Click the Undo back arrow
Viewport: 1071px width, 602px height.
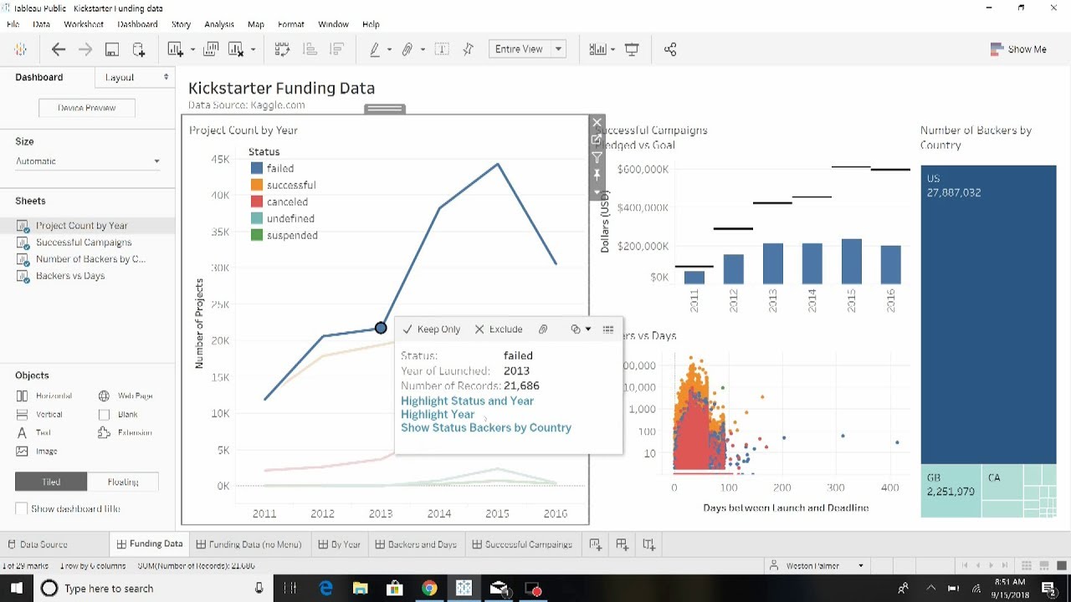(59, 49)
